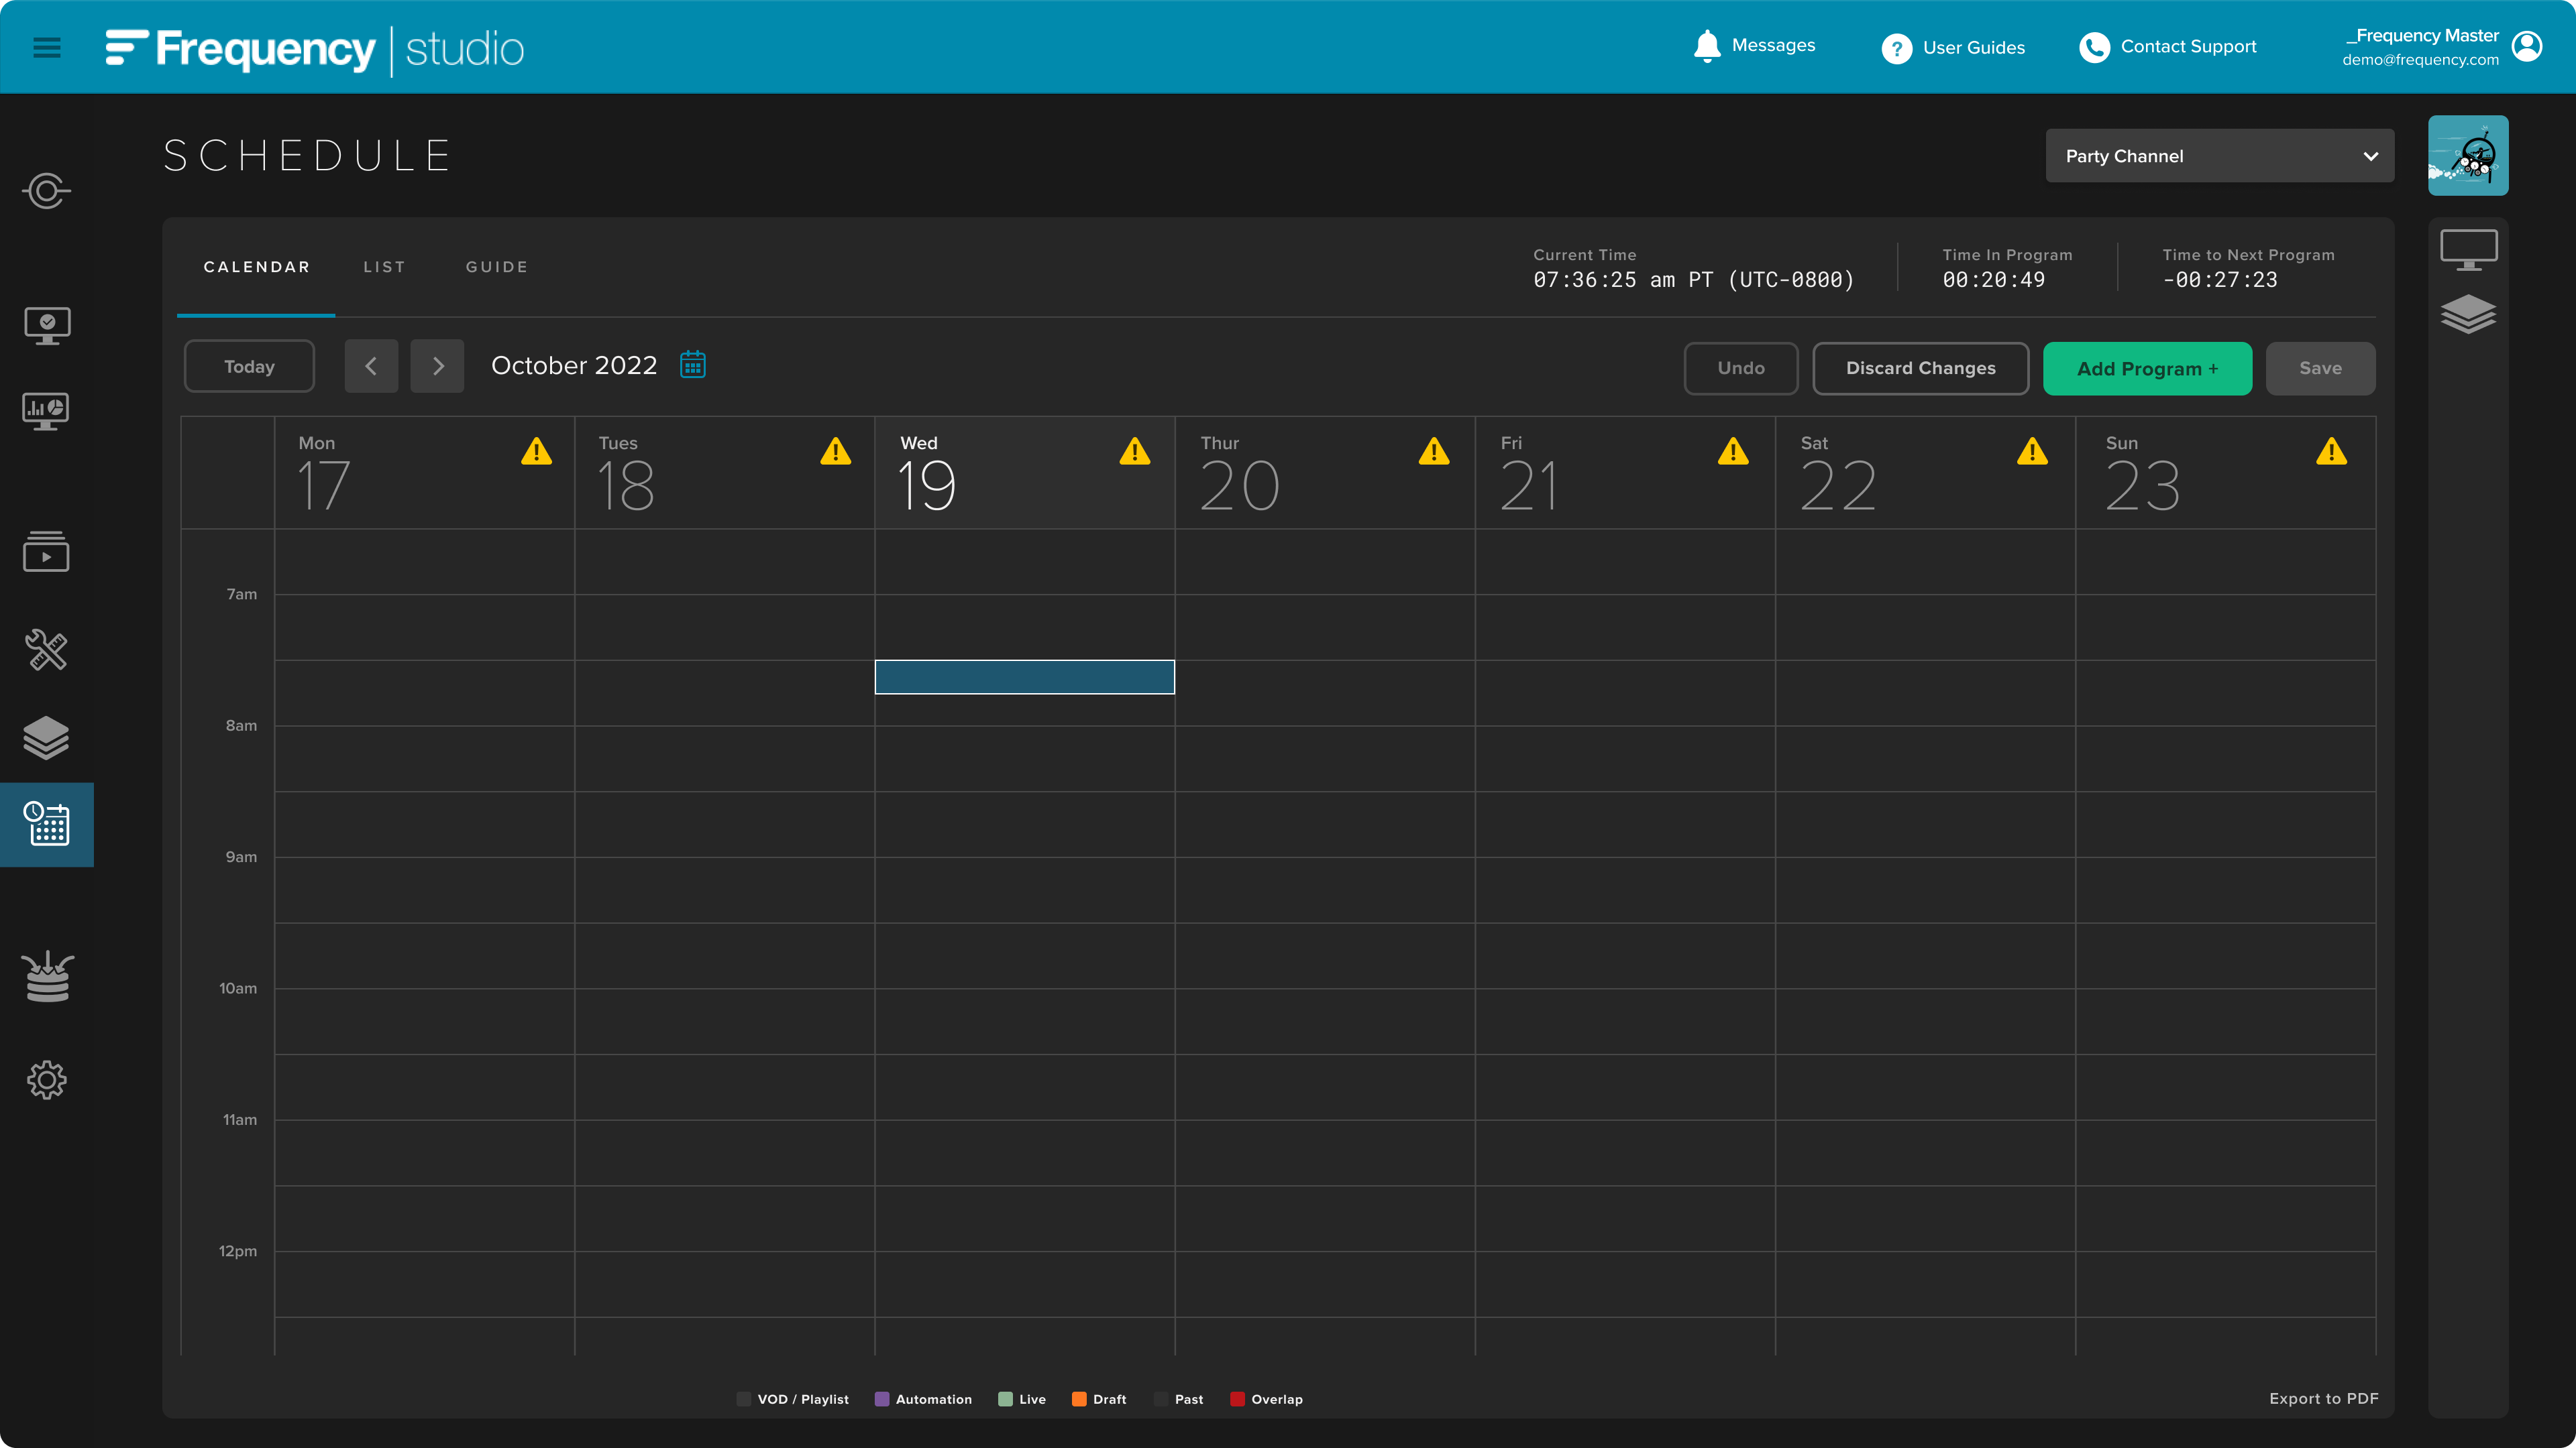Click the Messages bell icon
The height and width of the screenshot is (1448, 2576).
1707,46
